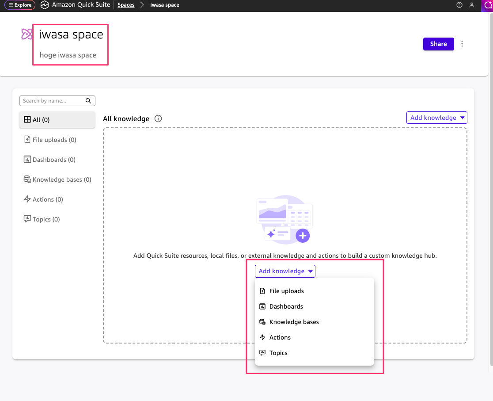Open the three-dot more options menu
493x401 pixels.
point(462,44)
